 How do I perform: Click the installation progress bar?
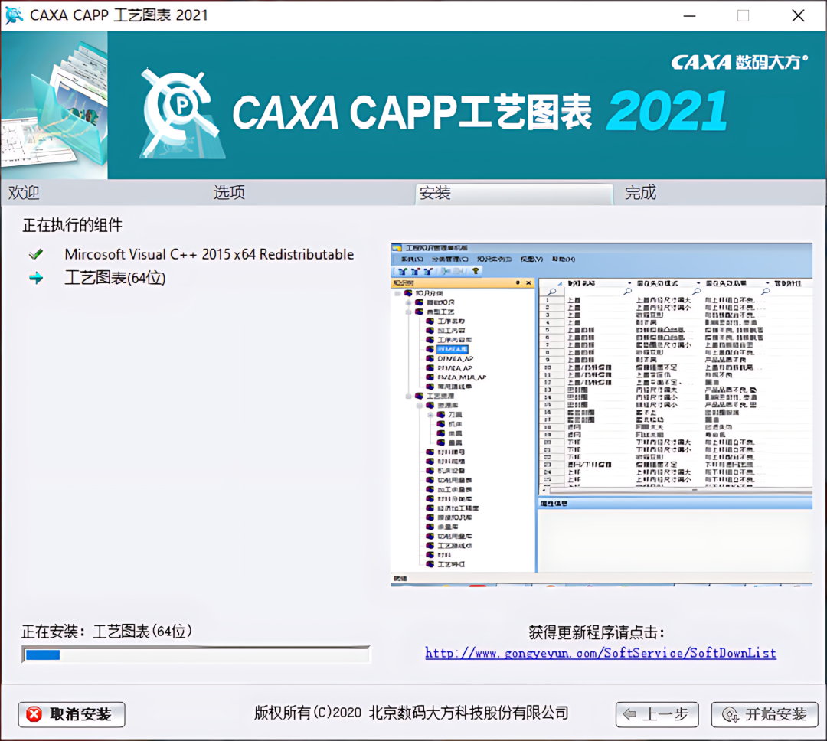[196, 655]
